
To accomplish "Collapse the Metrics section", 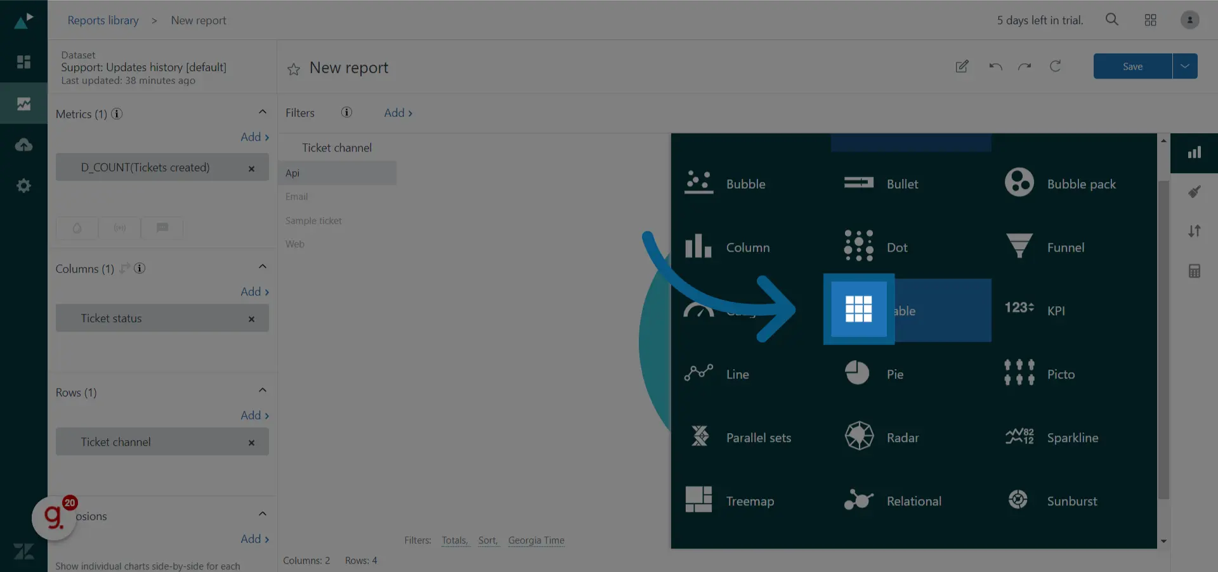I will 263,112.
